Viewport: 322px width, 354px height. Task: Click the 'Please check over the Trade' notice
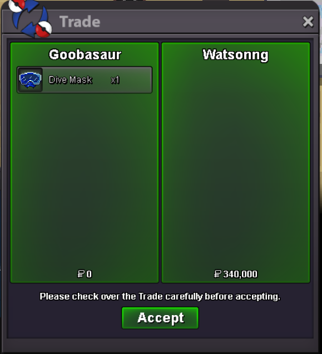pos(160,296)
